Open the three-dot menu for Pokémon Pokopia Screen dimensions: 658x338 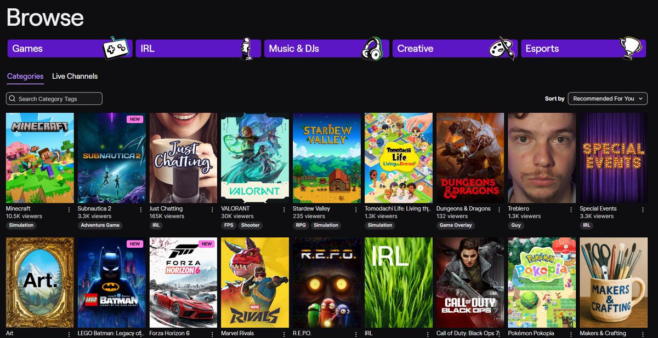click(x=571, y=334)
